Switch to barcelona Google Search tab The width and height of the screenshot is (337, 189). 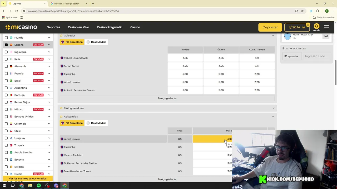[x=68, y=4]
